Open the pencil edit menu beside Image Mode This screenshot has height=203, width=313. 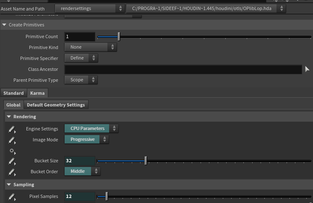(12, 141)
